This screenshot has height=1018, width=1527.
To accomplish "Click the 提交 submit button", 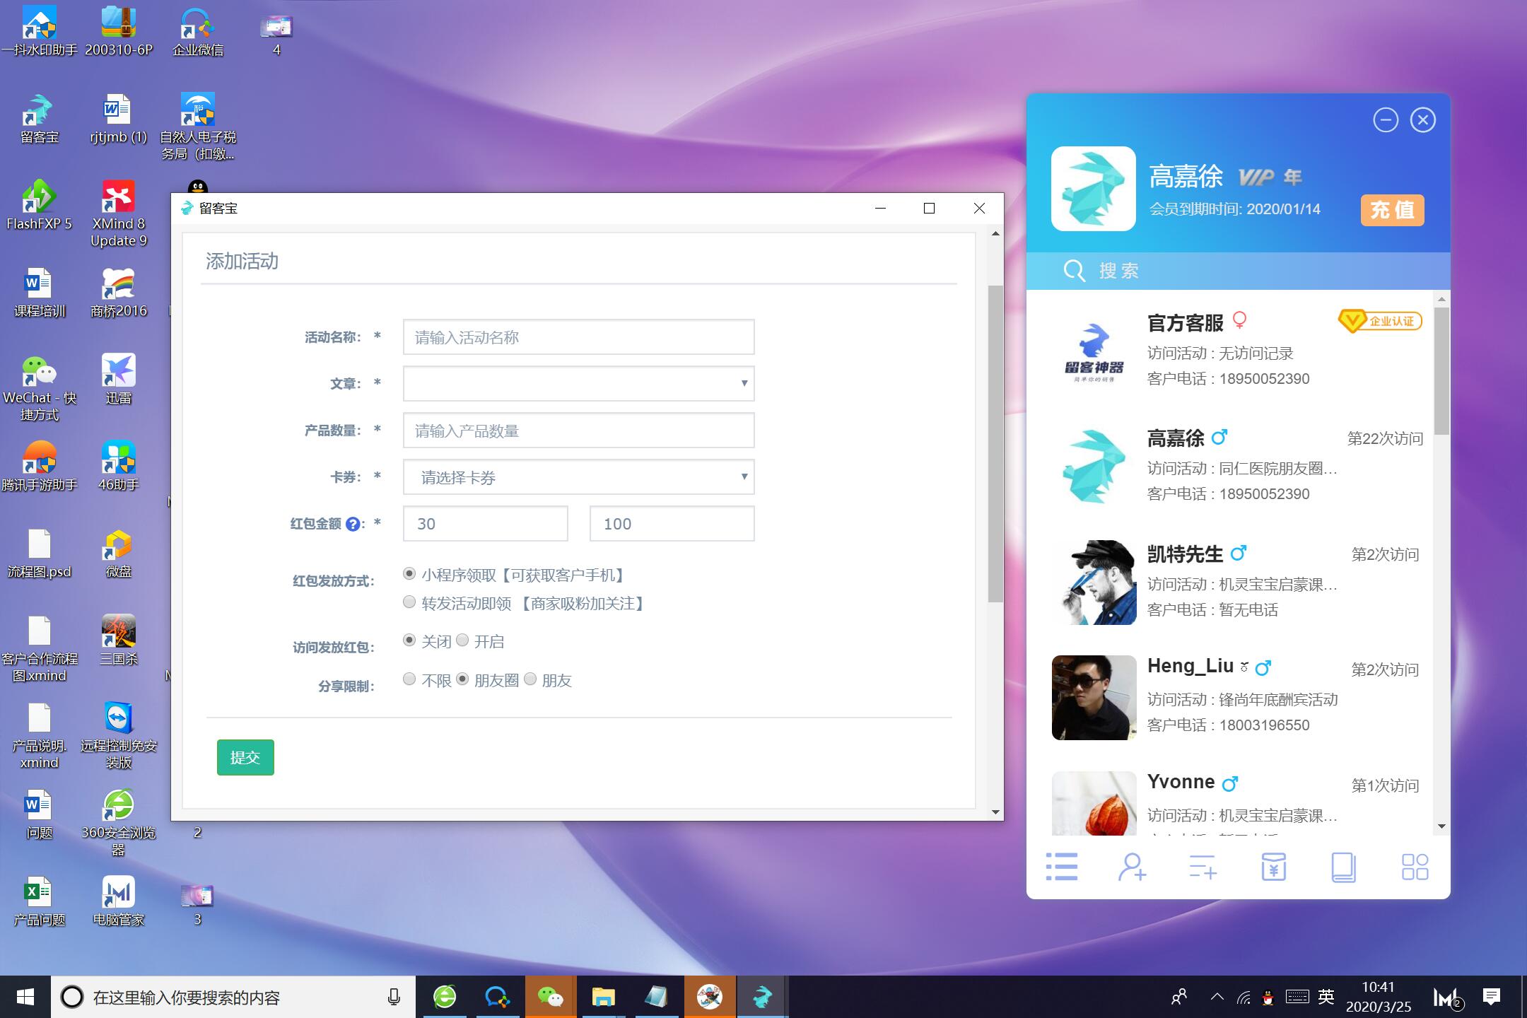I will coord(245,757).
